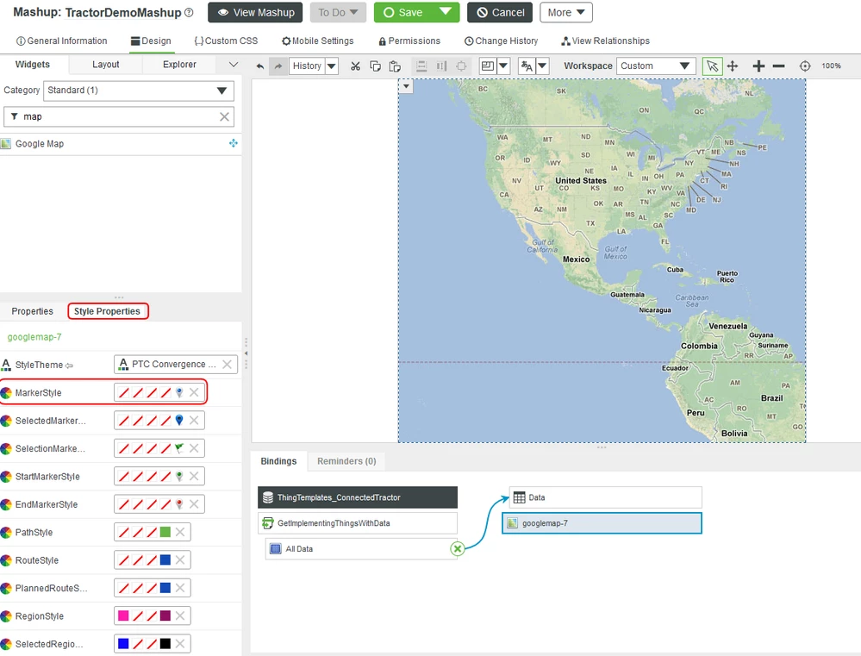
Task: Open the More menu
Action: (x=566, y=13)
